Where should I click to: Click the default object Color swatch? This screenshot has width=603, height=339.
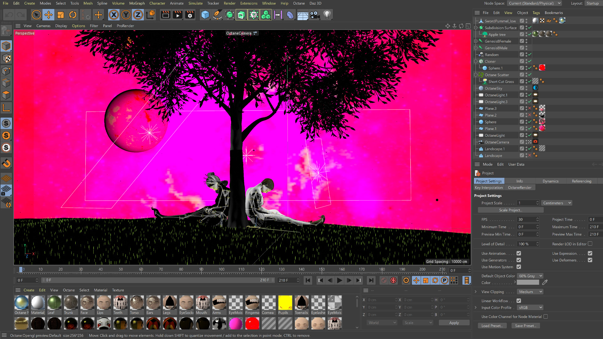point(528,282)
